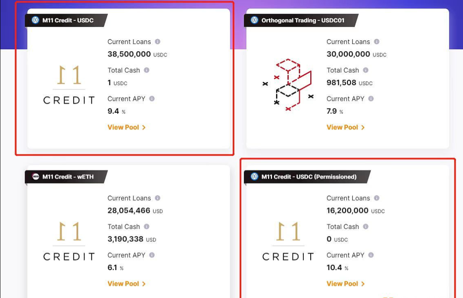Screen dimensions: 463x298
Task: Click the Orthogonal Trading - USDC01 title tag
Action: (x=303, y=20)
